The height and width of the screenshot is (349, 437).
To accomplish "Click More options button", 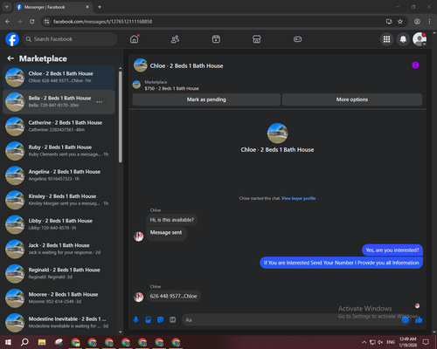I will (x=352, y=99).
